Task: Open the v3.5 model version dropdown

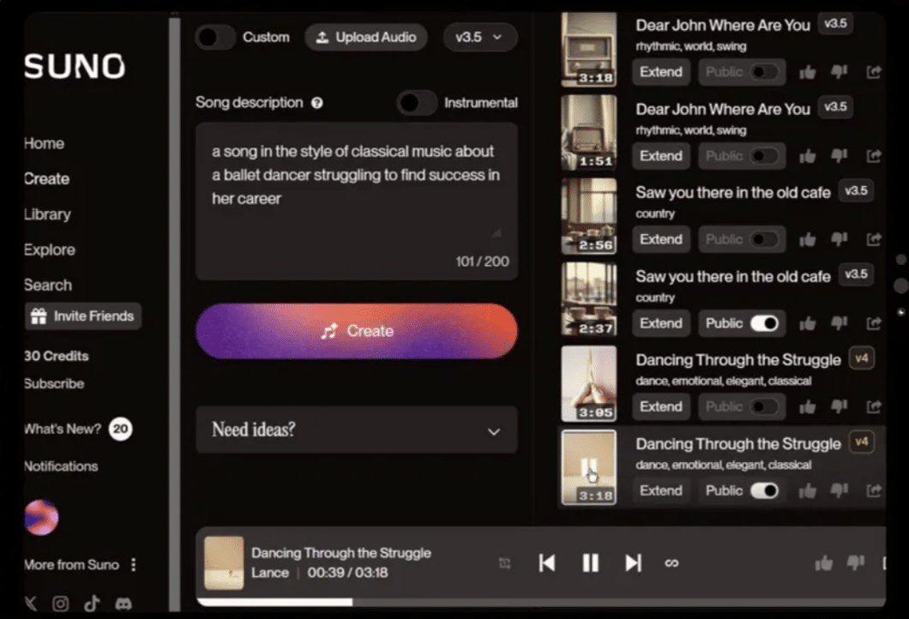Action: 479,38
